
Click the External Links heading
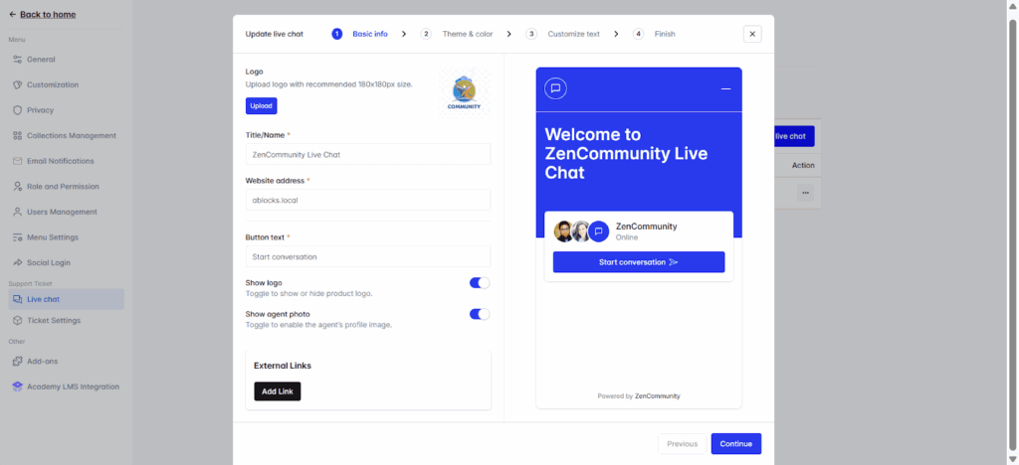282,365
